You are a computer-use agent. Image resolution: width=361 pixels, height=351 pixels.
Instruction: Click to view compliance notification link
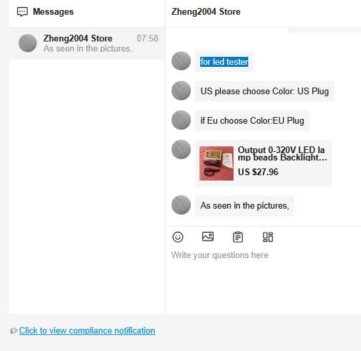(87, 331)
